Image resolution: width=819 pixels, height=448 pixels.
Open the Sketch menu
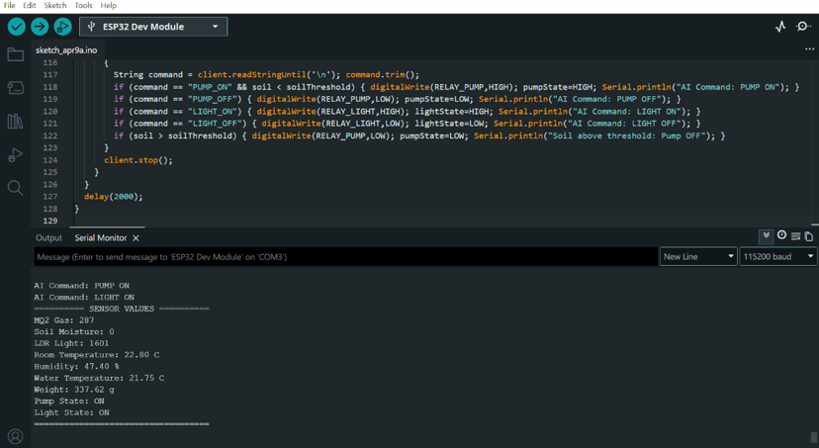54,5
